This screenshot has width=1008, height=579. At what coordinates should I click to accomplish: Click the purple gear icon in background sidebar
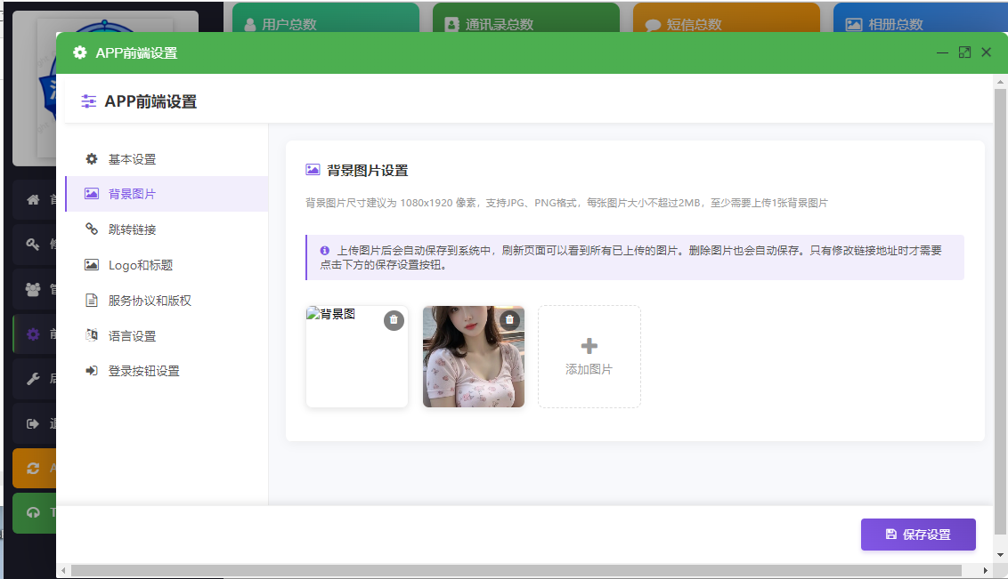pos(33,334)
